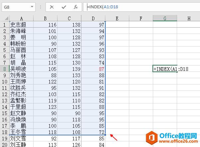Click the Cancel (X) formula entry icon
Viewport: 200px width, 147px height.
[x=52, y=7]
